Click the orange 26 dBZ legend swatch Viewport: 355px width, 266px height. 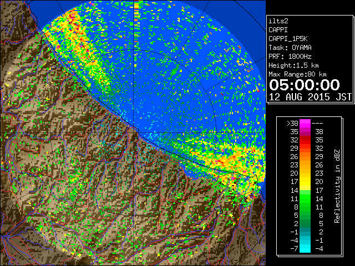pos(305,157)
